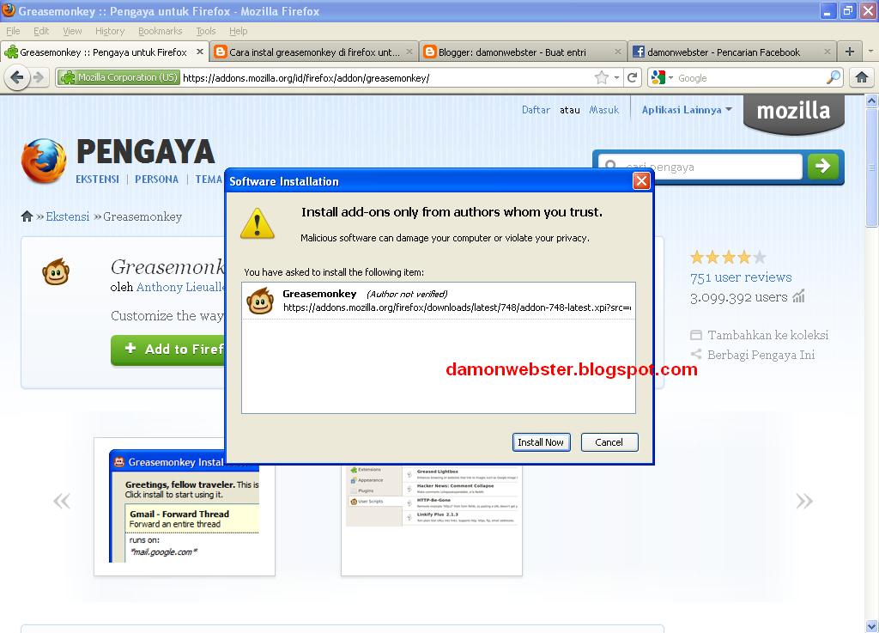Switch to Cara instal greasemonkey tab
The width and height of the screenshot is (879, 633).
click(x=314, y=52)
